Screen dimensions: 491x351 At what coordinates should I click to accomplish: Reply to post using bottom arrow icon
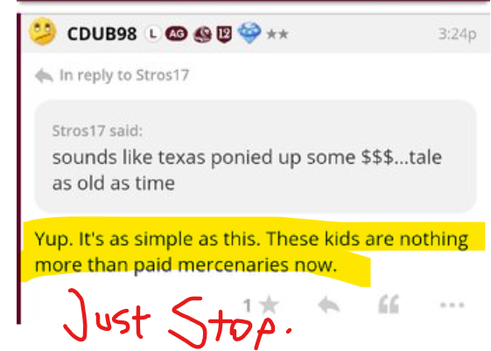click(x=328, y=305)
